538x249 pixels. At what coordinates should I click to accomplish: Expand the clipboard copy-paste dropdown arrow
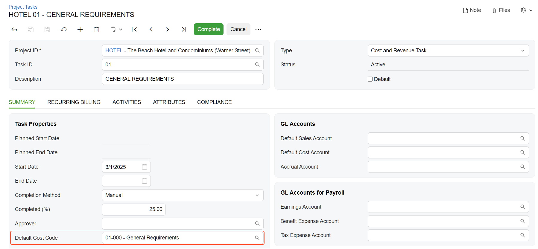(x=121, y=29)
